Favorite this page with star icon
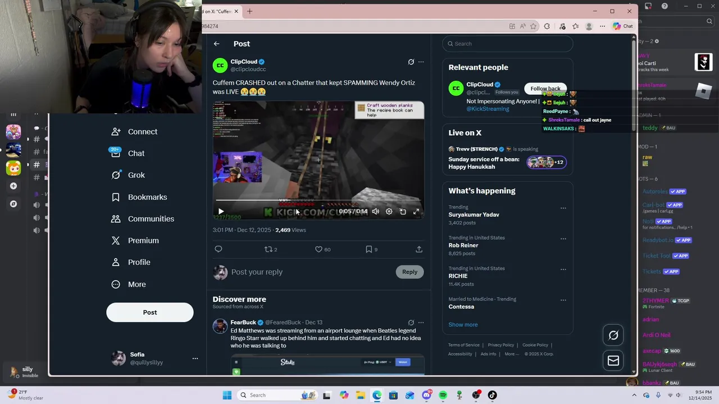Viewport: 719px width, 404px height. 533,26
